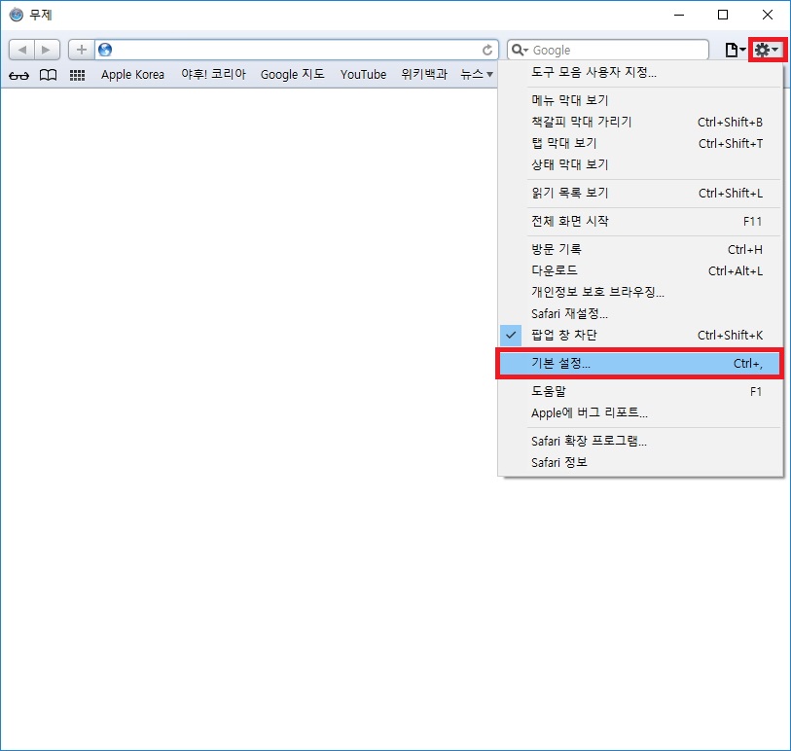
Task: Click inside the address bar field
Action: click(296, 50)
